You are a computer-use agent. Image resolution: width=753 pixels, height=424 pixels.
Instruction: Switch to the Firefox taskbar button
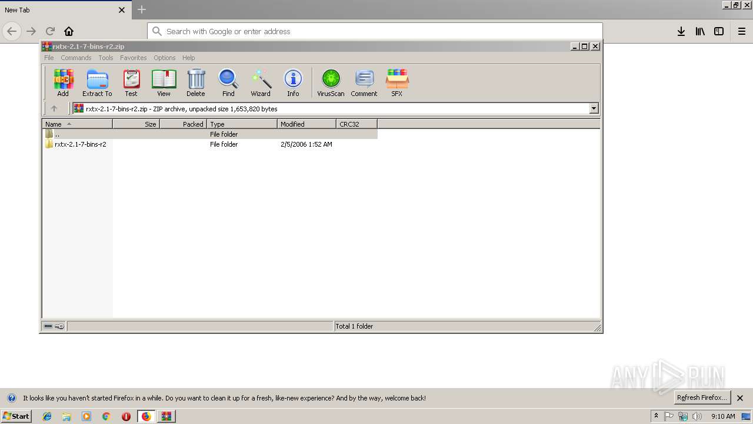[x=146, y=416]
